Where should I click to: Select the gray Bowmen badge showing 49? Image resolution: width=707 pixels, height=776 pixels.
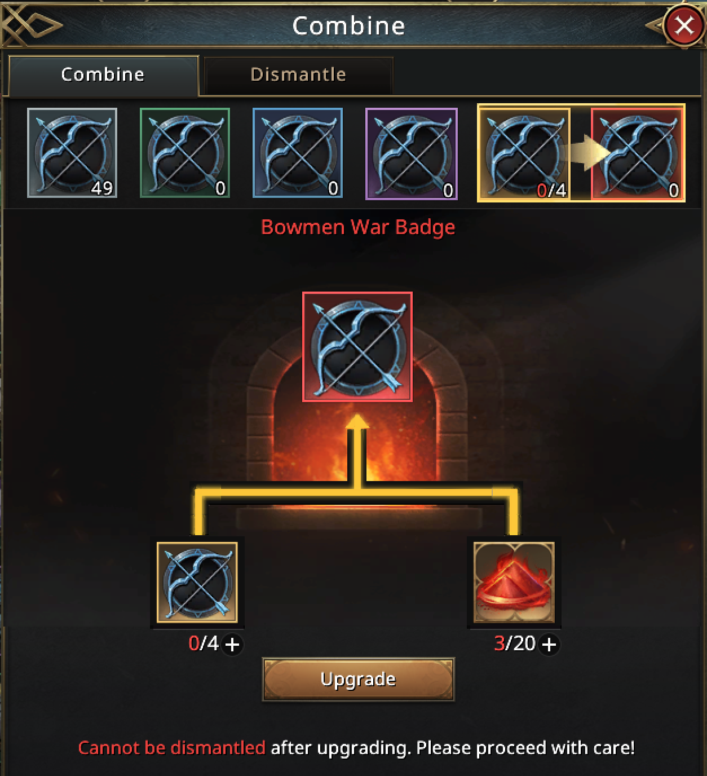coord(72,153)
